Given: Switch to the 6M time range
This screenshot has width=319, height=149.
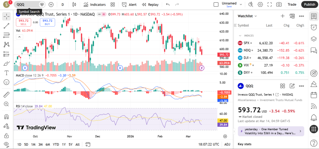Looking at the screenshot, I should click(48, 144).
